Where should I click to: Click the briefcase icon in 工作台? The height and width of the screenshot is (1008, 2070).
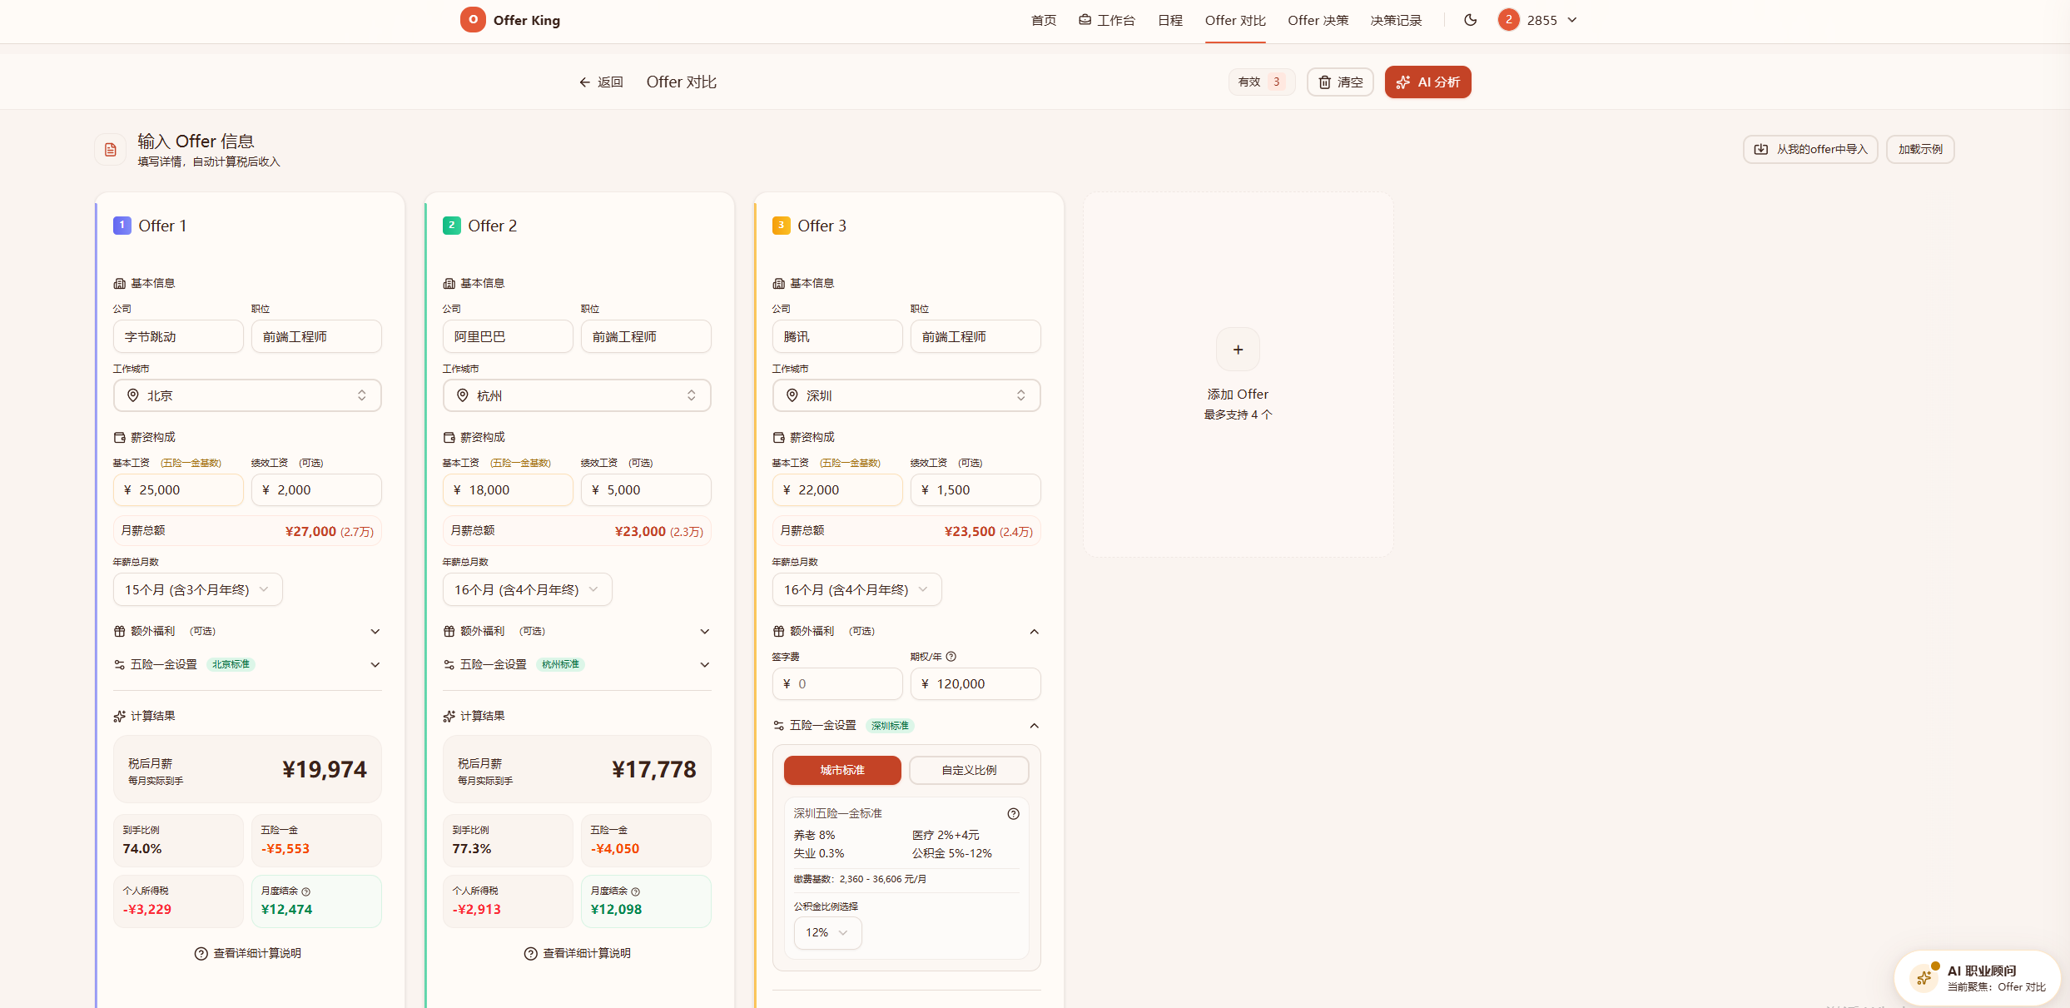click(x=1085, y=20)
